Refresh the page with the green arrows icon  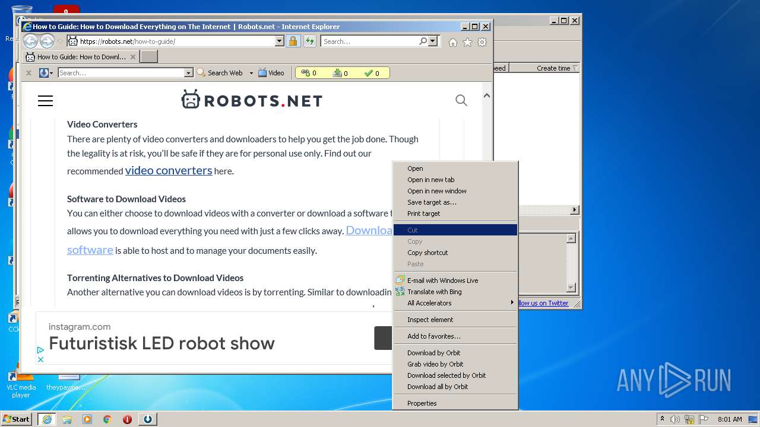[310, 41]
